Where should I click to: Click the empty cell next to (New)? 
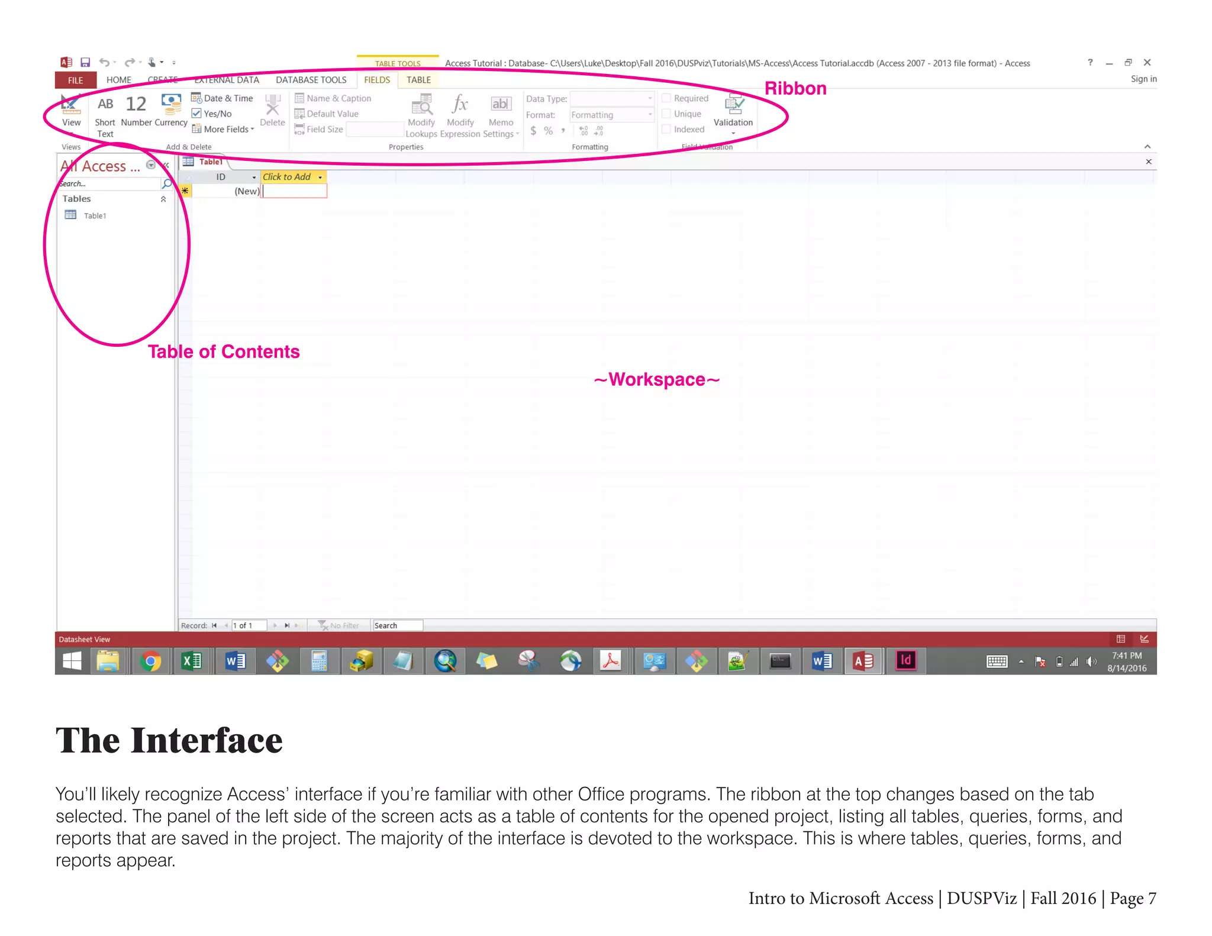(294, 191)
